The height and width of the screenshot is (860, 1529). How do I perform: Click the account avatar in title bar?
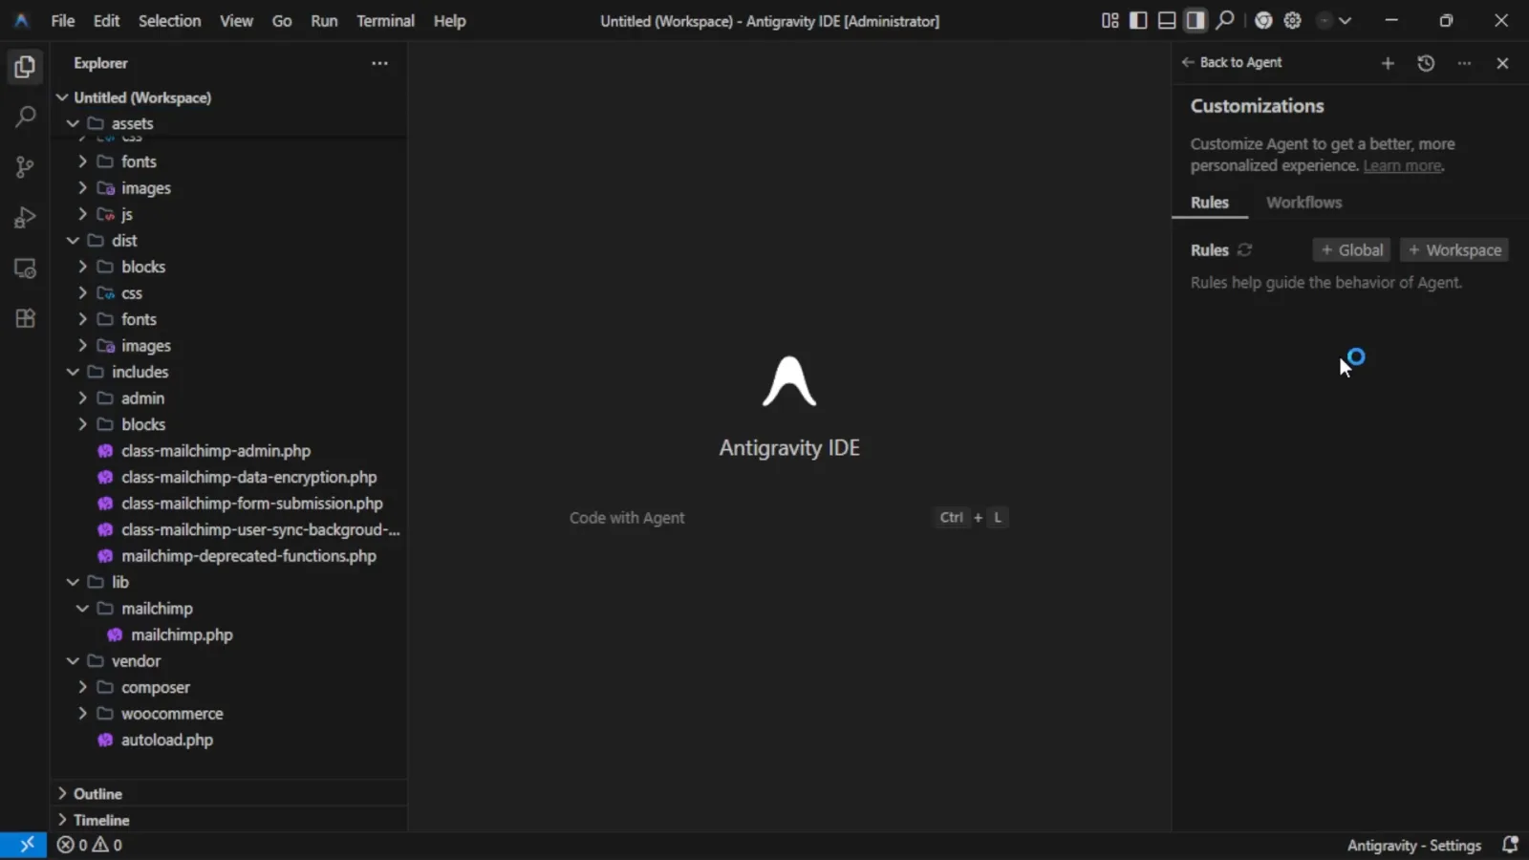tap(1324, 20)
